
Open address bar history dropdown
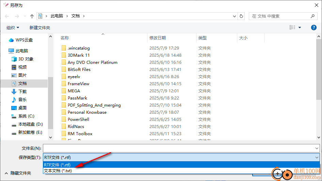[234, 16]
